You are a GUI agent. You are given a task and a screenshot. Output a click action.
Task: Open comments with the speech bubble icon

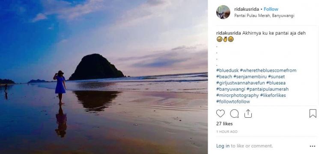tap(234, 113)
